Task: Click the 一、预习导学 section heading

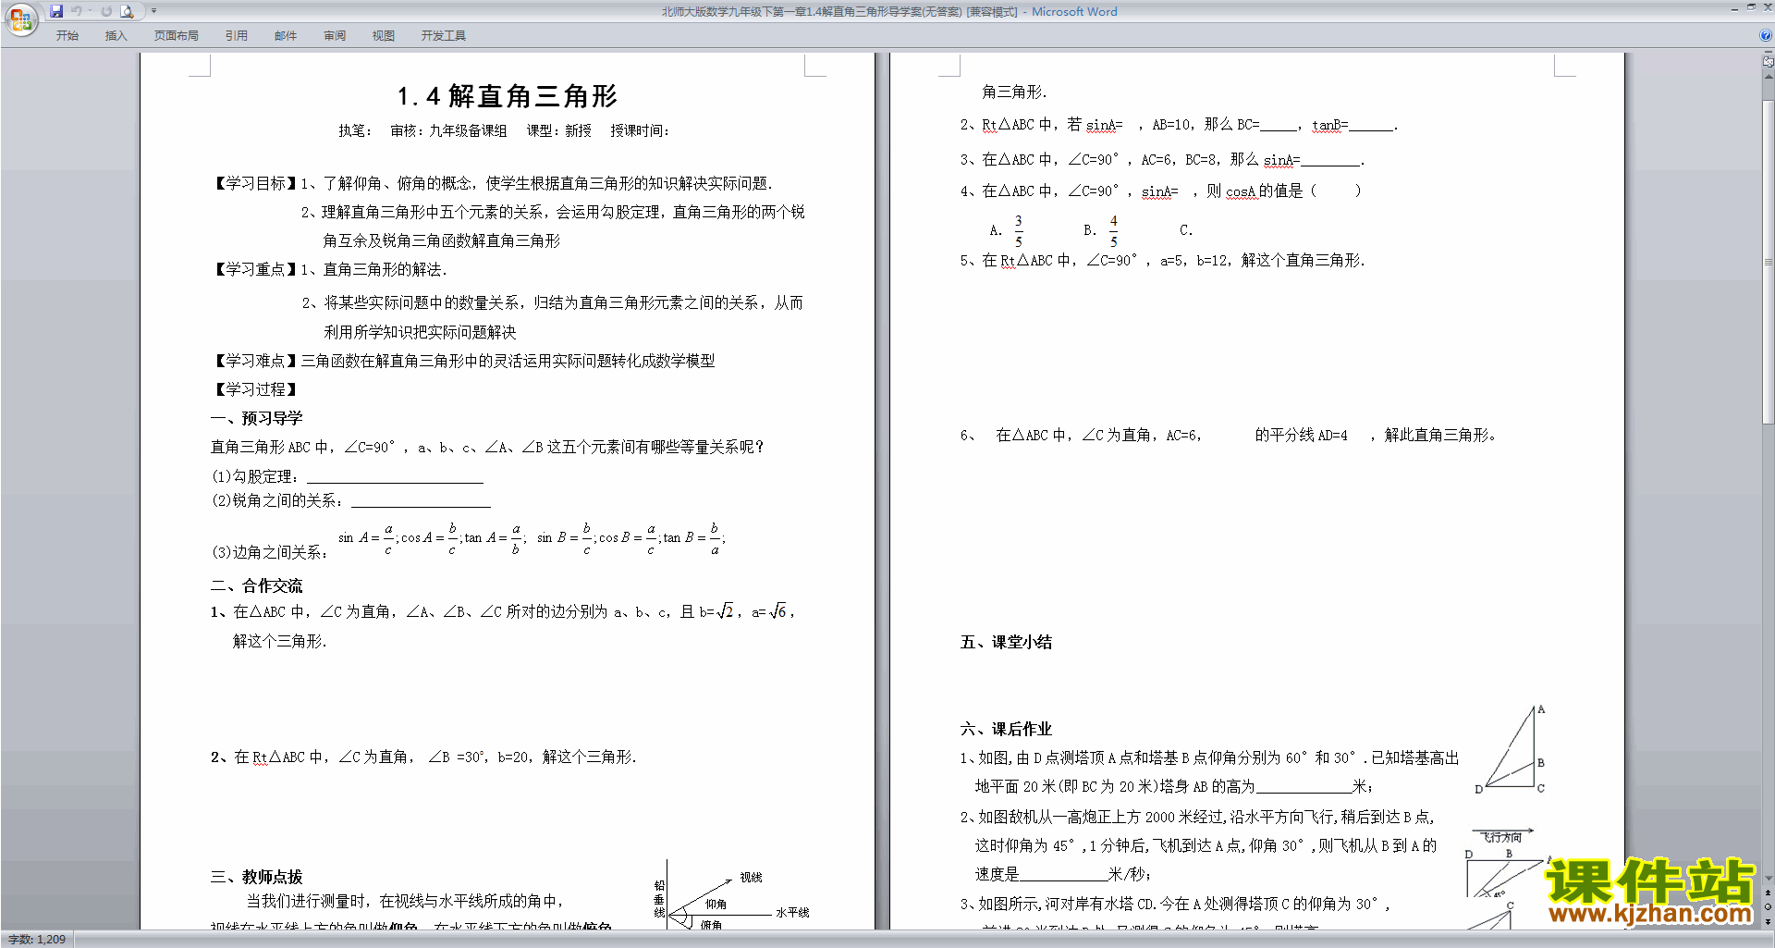Action: pyautogui.click(x=257, y=418)
